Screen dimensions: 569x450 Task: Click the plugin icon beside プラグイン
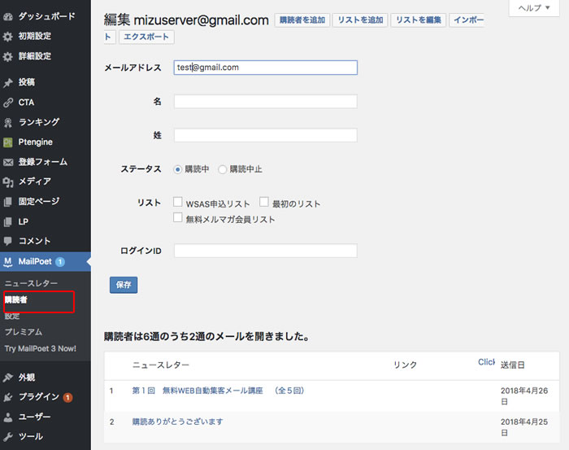coord(8,397)
